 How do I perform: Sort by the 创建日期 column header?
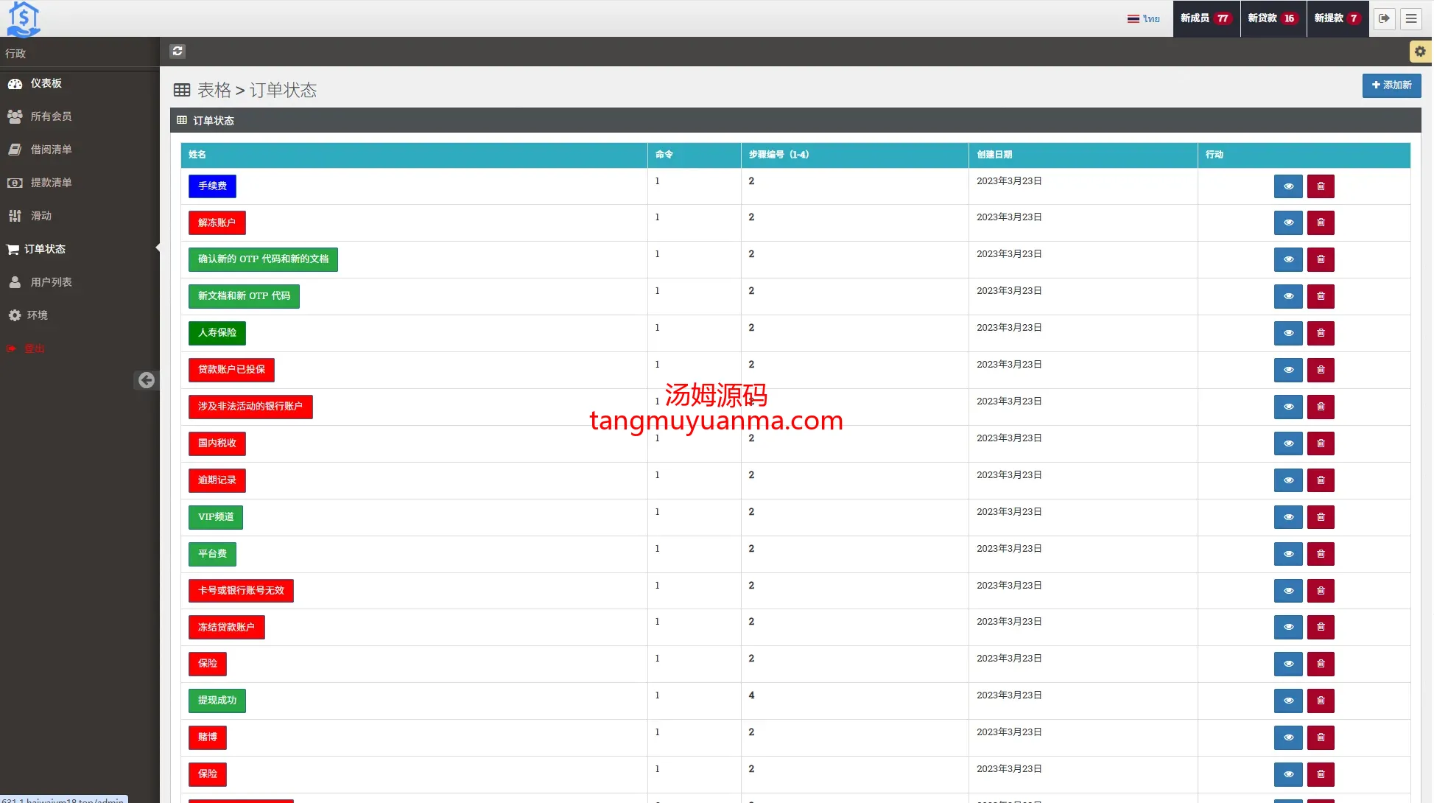(x=994, y=155)
